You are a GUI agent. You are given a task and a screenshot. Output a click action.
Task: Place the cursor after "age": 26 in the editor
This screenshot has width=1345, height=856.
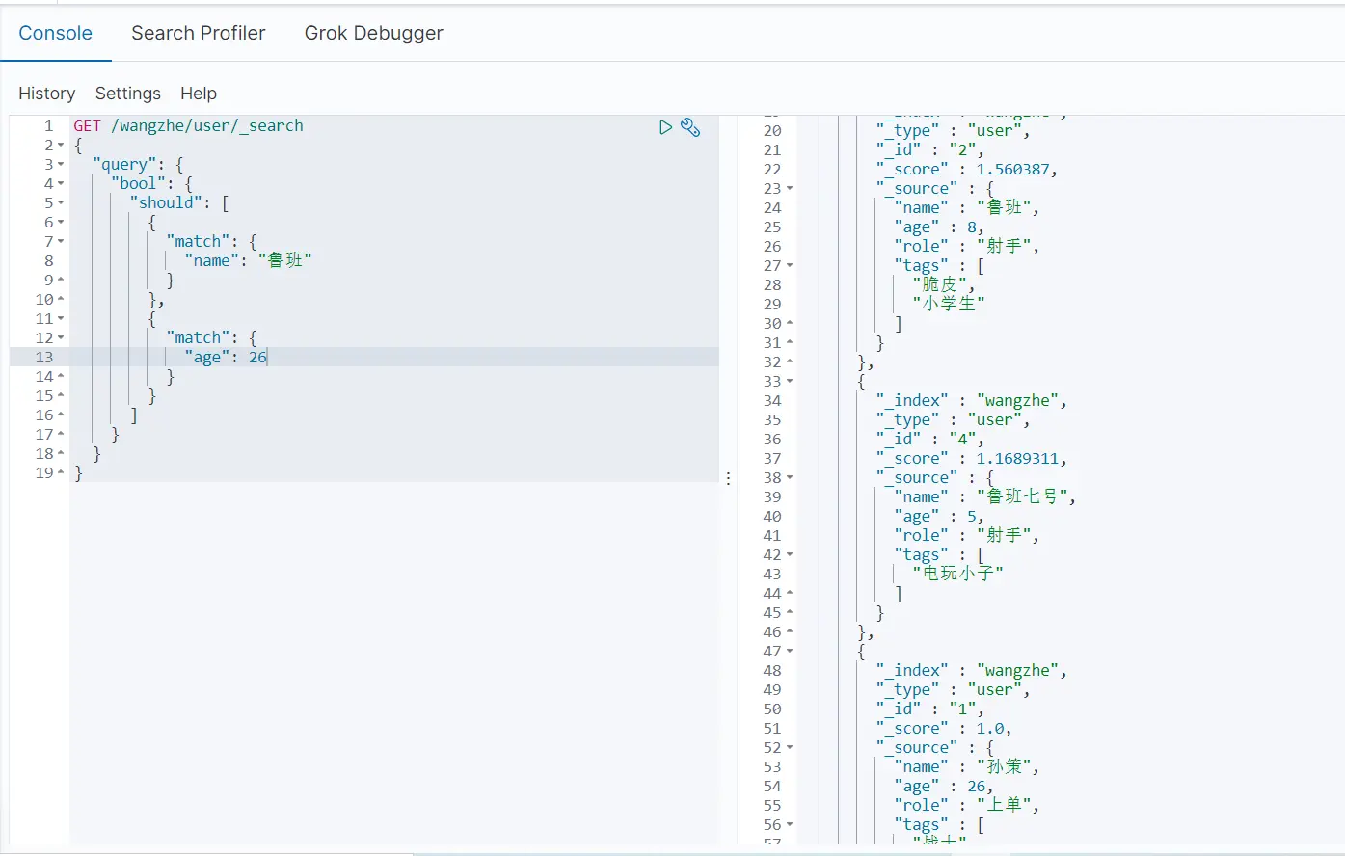coord(267,358)
